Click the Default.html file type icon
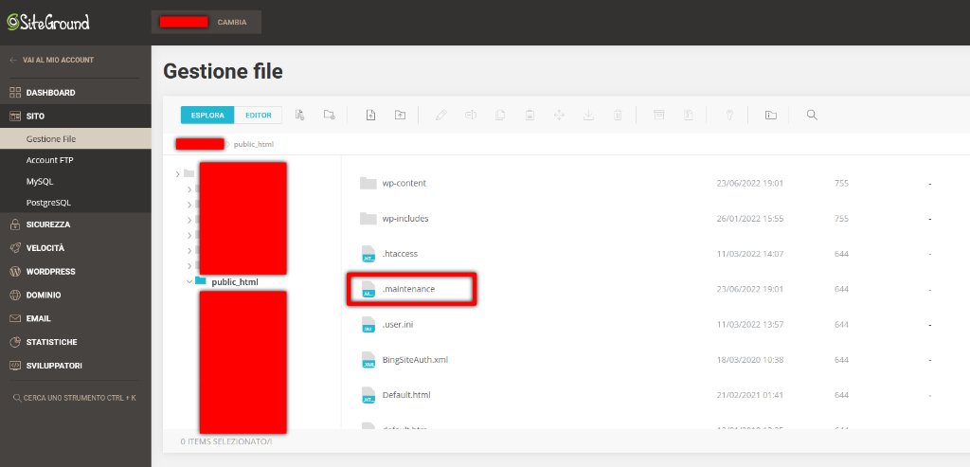The width and height of the screenshot is (970, 467). tap(368, 395)
